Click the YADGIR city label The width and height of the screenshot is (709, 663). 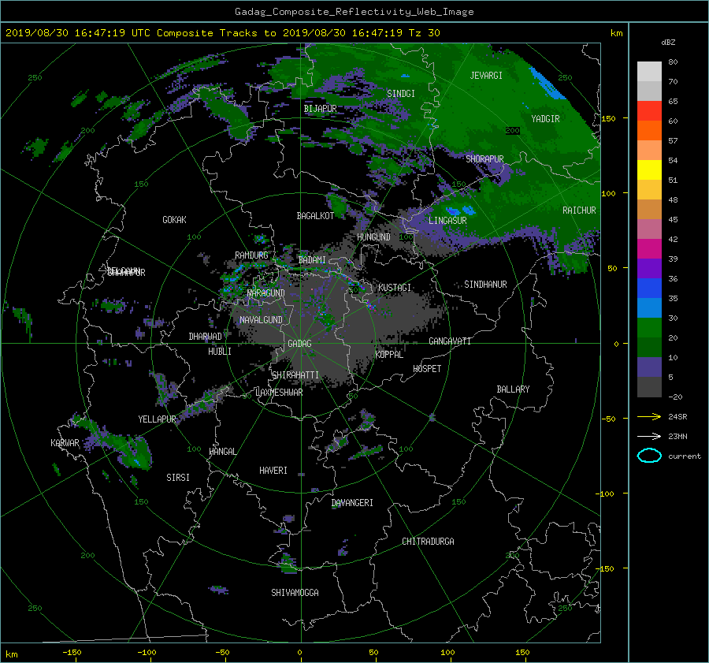pos(545,119)
